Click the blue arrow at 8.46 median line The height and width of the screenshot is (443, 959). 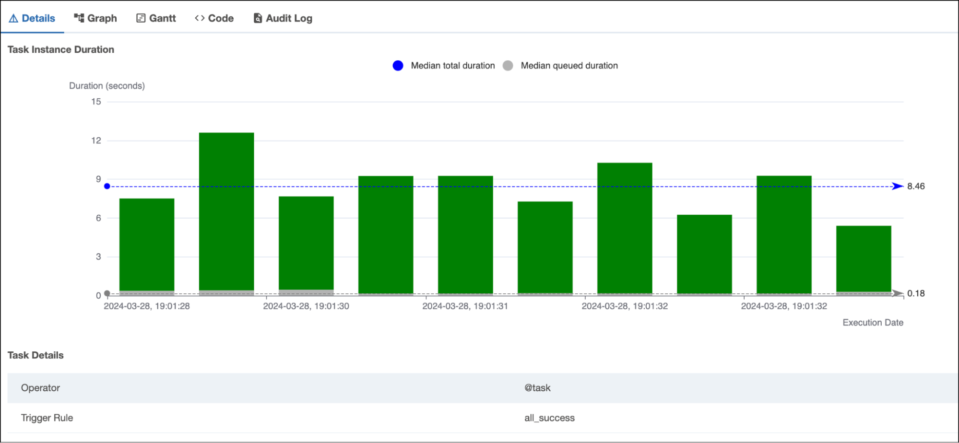tap(897, 186)
